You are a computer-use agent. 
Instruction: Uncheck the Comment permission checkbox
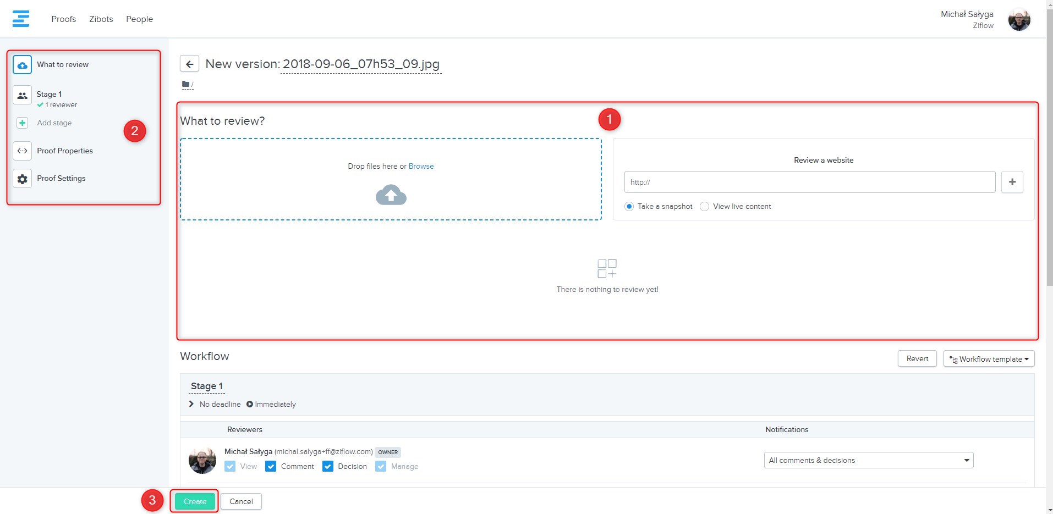[x=271, y=466]
